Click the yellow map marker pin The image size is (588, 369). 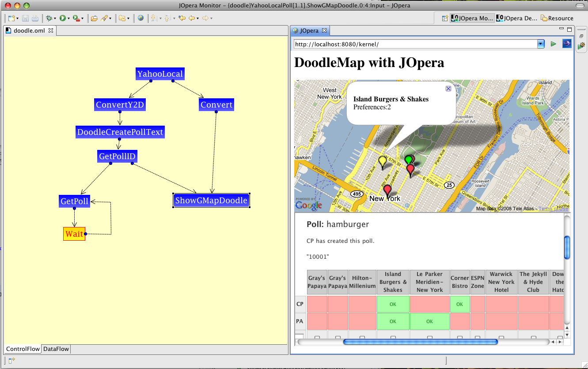point(383,162)
